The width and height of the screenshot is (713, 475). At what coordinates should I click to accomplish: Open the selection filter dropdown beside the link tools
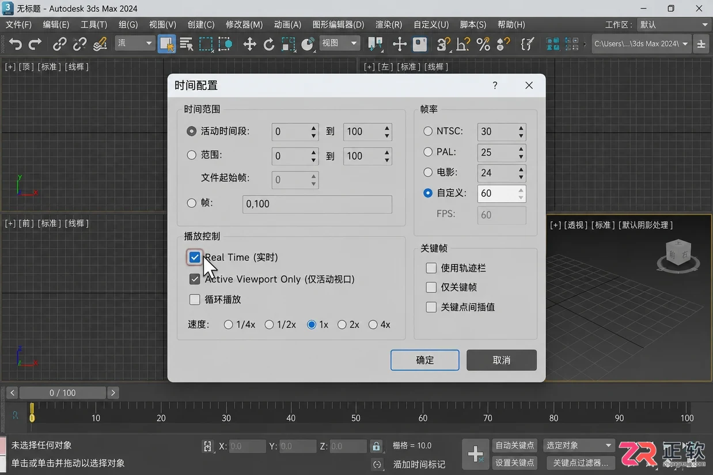click(135, 43)
